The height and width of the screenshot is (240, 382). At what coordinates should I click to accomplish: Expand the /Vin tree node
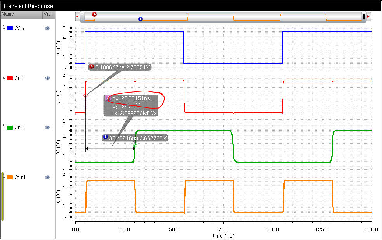tap(4, 28)
